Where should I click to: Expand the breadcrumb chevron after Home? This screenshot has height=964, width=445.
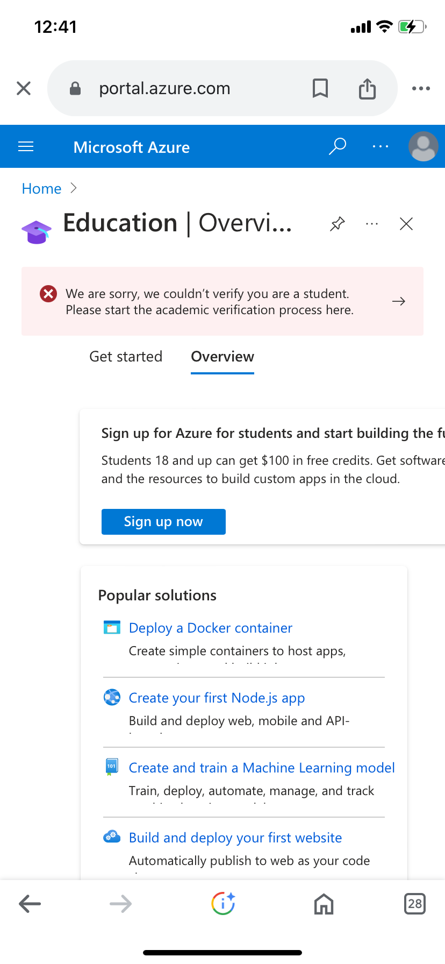(74, 188)
